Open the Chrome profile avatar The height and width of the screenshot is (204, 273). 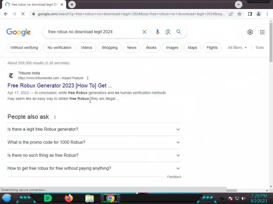[x=259, y=14]
